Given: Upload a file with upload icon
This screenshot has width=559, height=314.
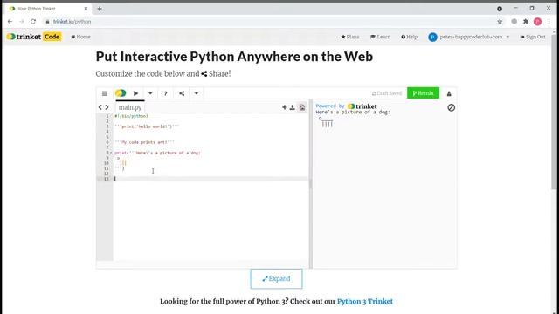Looking at the screenshot, I should (x=293, y=107).
